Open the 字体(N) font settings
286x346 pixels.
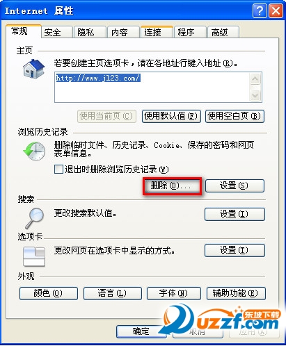[x=174, y=293]
